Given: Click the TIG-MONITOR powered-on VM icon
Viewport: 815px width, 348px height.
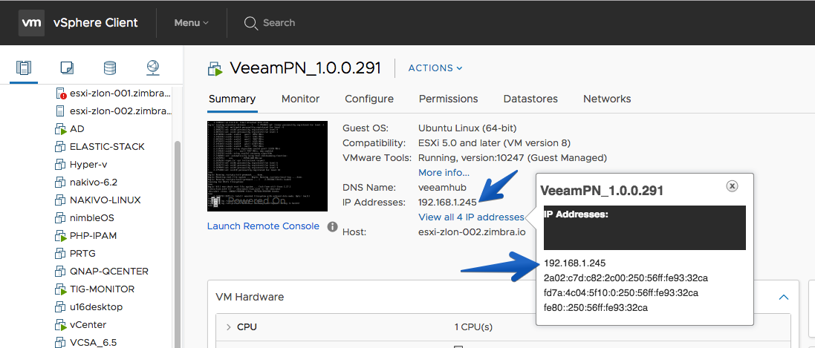Looking at the screenshot, I should tap(60, 289).
